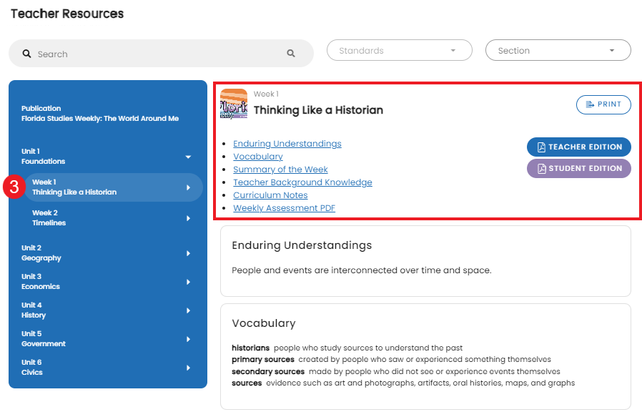Viewport: 642px width, 412px height.
Task: Select Week 1 Thinking Like a Historian
Action: 114,187
